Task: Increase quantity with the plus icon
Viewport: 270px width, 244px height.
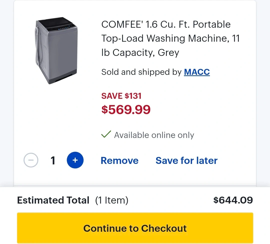Action: (x=75, y=160)
